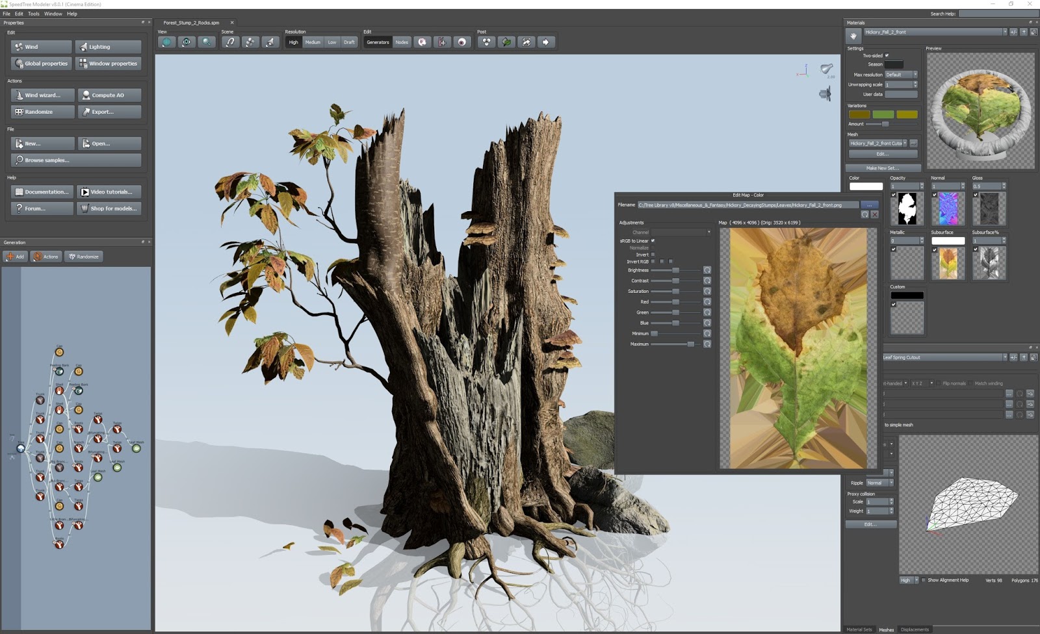The height and width of the screenshot is (634, 1040).
Task: Click the green leaf icon in Post toolbar
Action: (x=507, y=42)
